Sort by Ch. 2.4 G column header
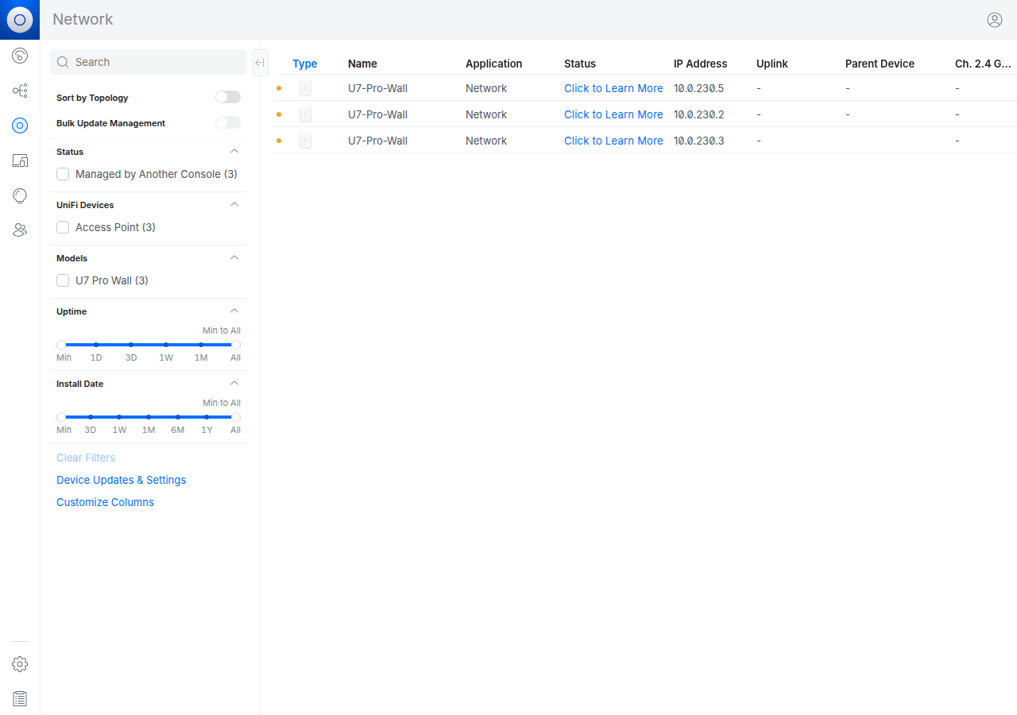 tap(983, 64)
